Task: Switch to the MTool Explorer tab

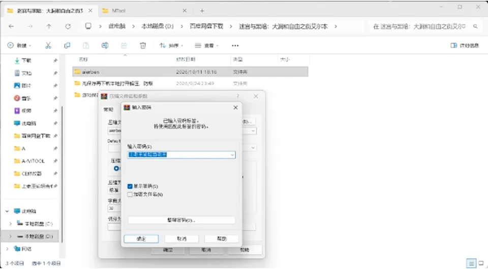Action: 145,11
